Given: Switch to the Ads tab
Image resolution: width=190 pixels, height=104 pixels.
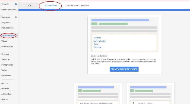Looking at the screenshot, I should (x=29, y=6).
